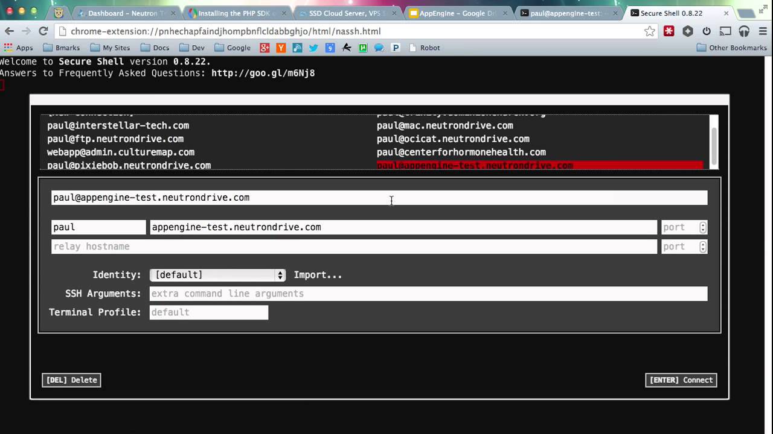Click the connection description field
Screen dimensions: 773x434
(379, 198)
